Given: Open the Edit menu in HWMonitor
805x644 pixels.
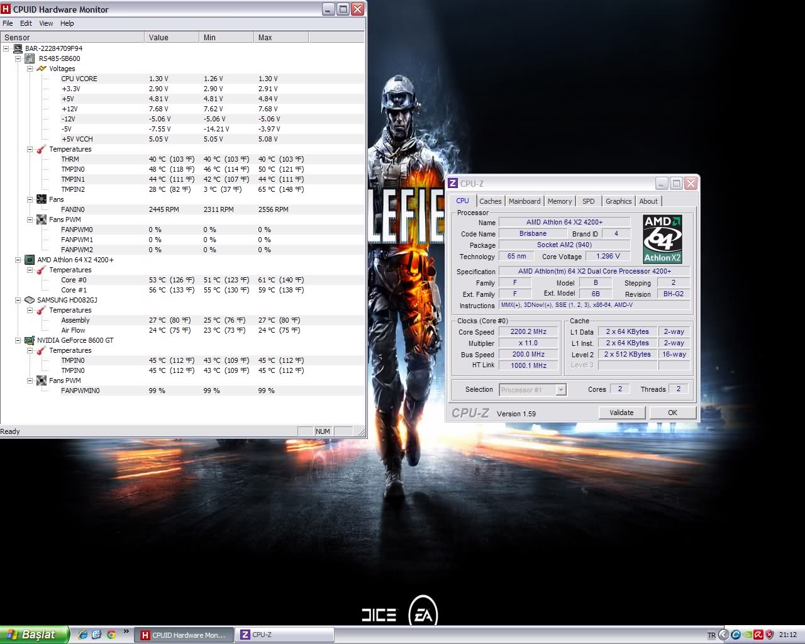Looking at the screenshot, I should (26, 23).
